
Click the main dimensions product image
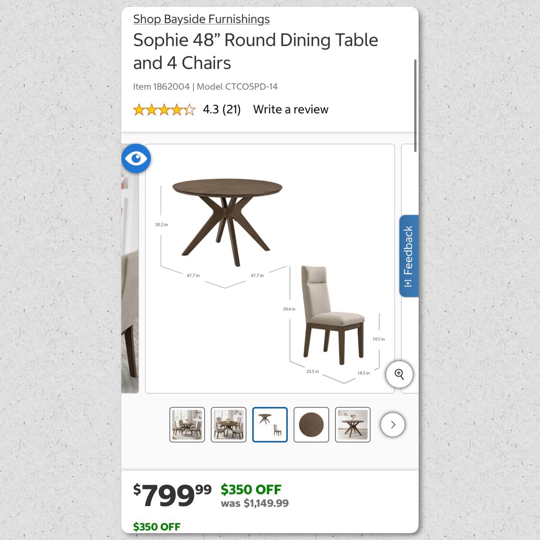270,269
